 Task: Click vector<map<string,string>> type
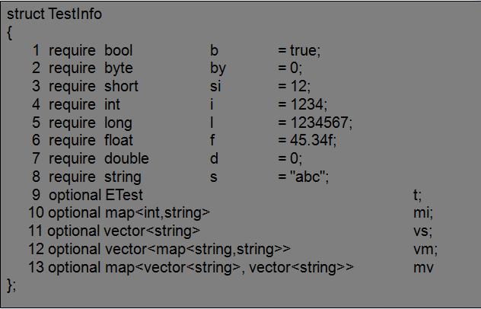point(198,249)
